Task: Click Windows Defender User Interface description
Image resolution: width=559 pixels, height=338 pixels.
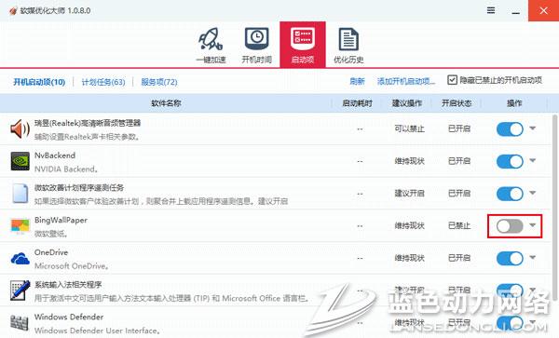Action: [97, 331]
